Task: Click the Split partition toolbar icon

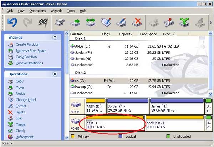Action: pos(169,22)
